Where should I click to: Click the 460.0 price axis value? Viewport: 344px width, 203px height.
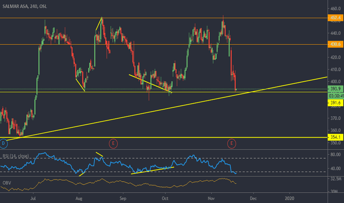coord(336,9)
